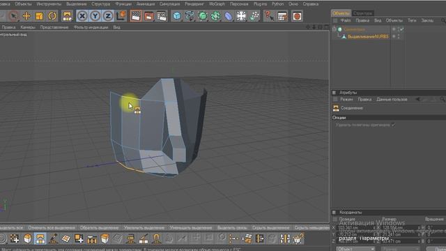This screenshot has width=446, height=251.
Task: Select the highlighted Bridge tool in bottom toolbar
Action: (40, 238)
